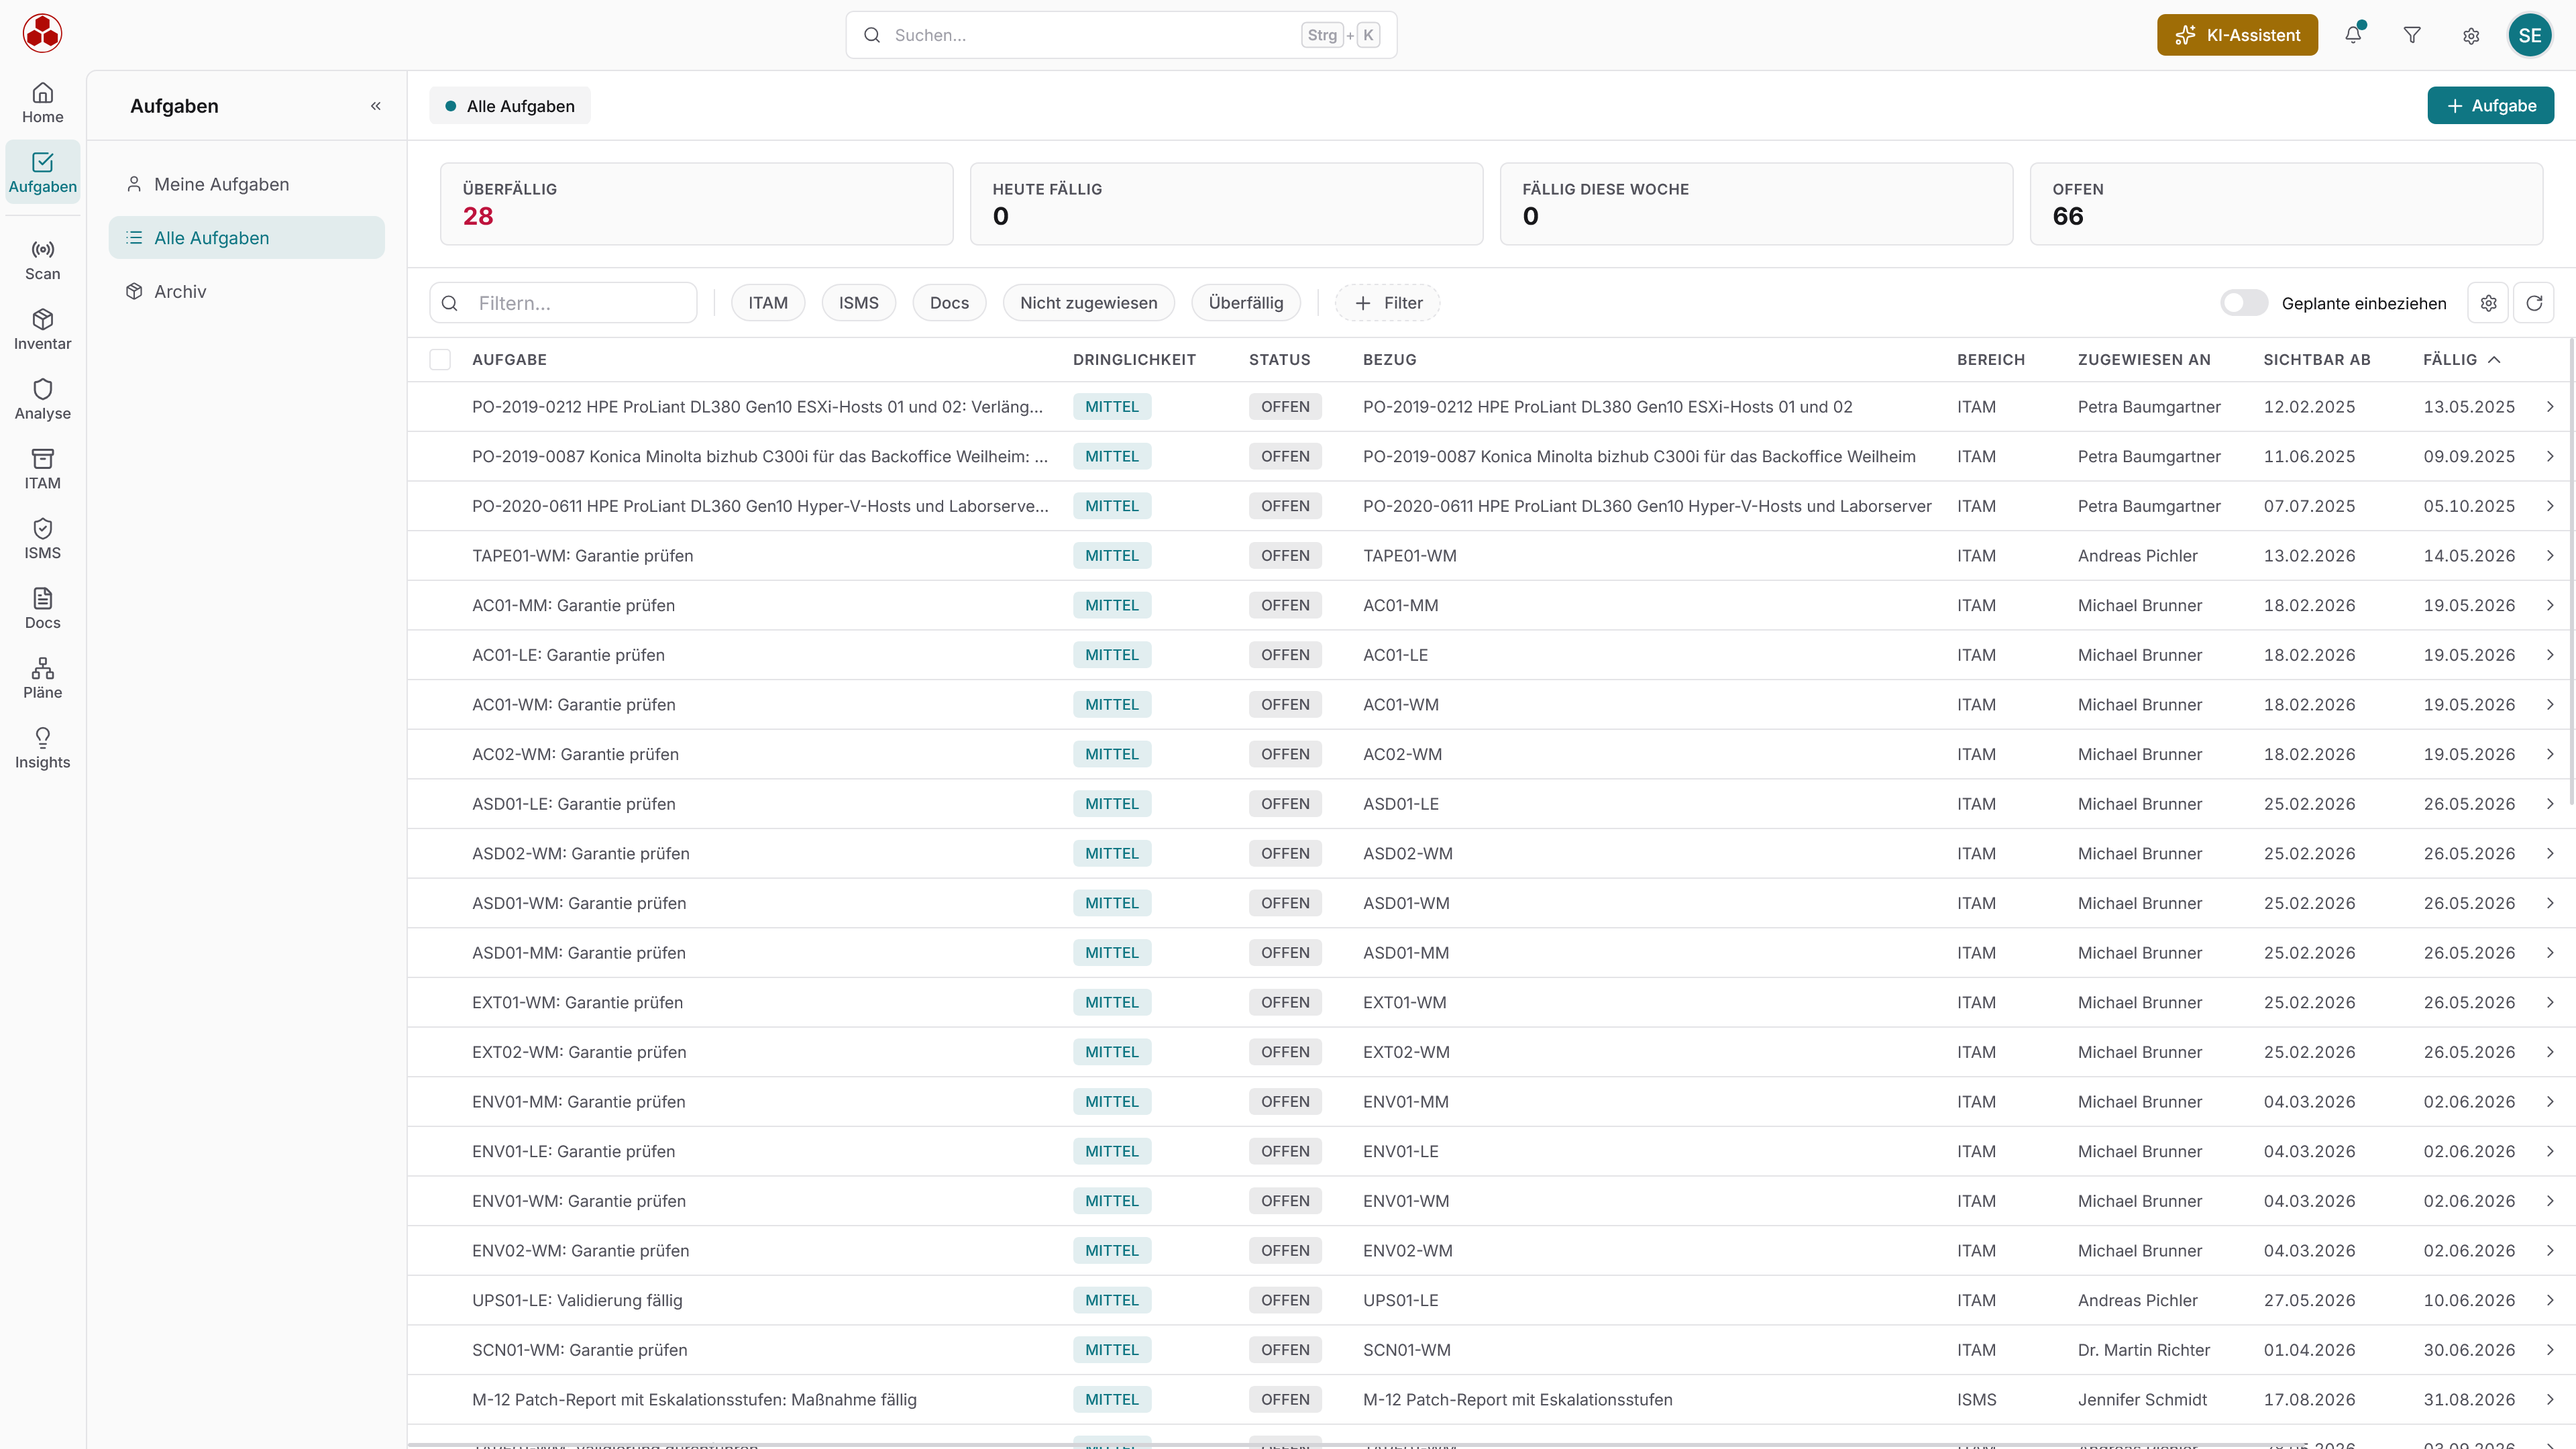Collapse the Aufgaben side panel
This screenshot has width=2576, height=1449.
[x=376, y=106]
